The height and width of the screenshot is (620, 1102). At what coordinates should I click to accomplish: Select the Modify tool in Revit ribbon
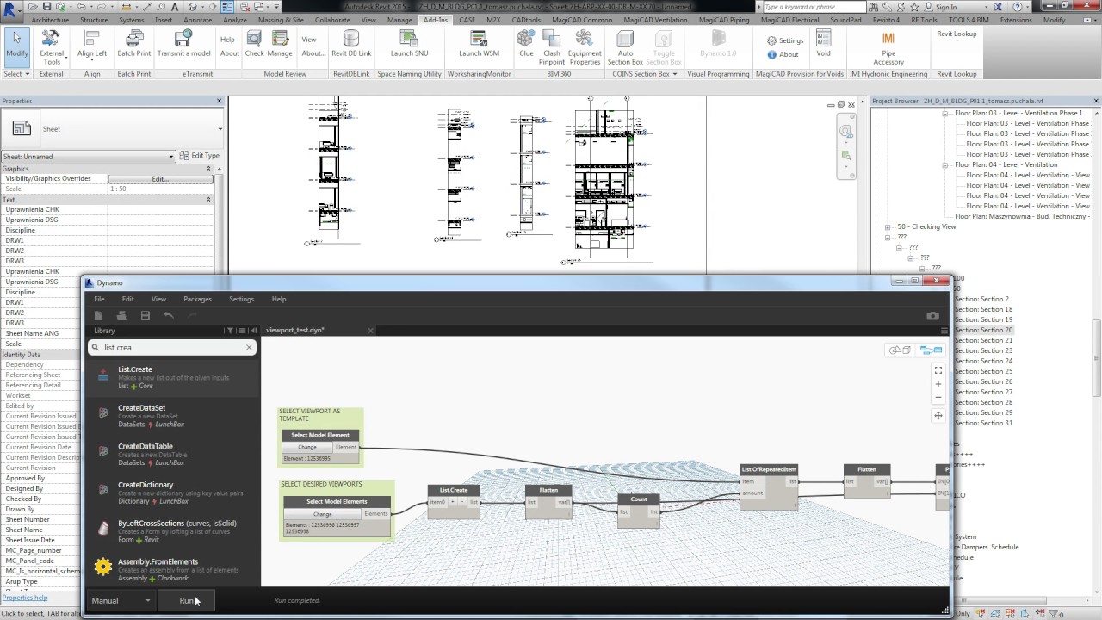[x=16, y=46]
